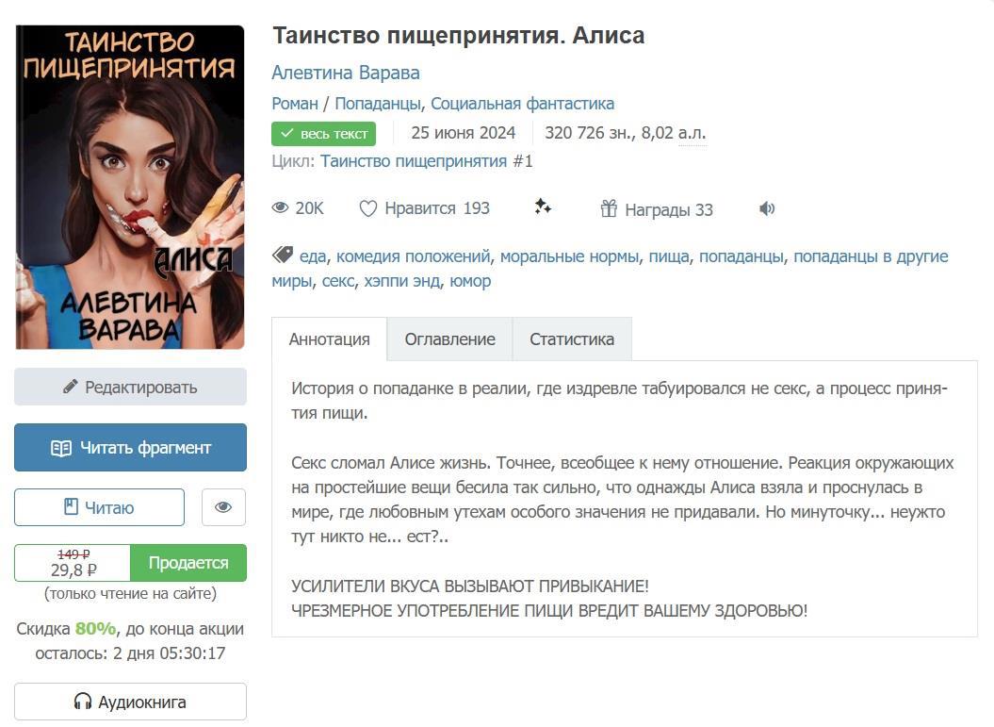The height and width of the screenshot is (727, 994).
Task: Open author link Алевтина Варава
Action: tap(346, 73)
